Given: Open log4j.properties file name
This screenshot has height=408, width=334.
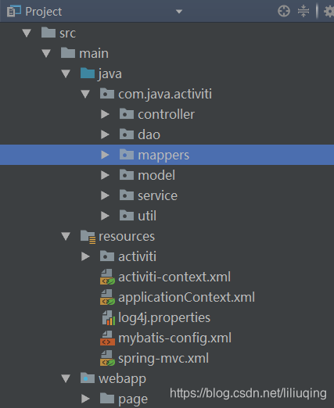Looking at the screenshot, I should pyautogui.click(x=164, y=318).
